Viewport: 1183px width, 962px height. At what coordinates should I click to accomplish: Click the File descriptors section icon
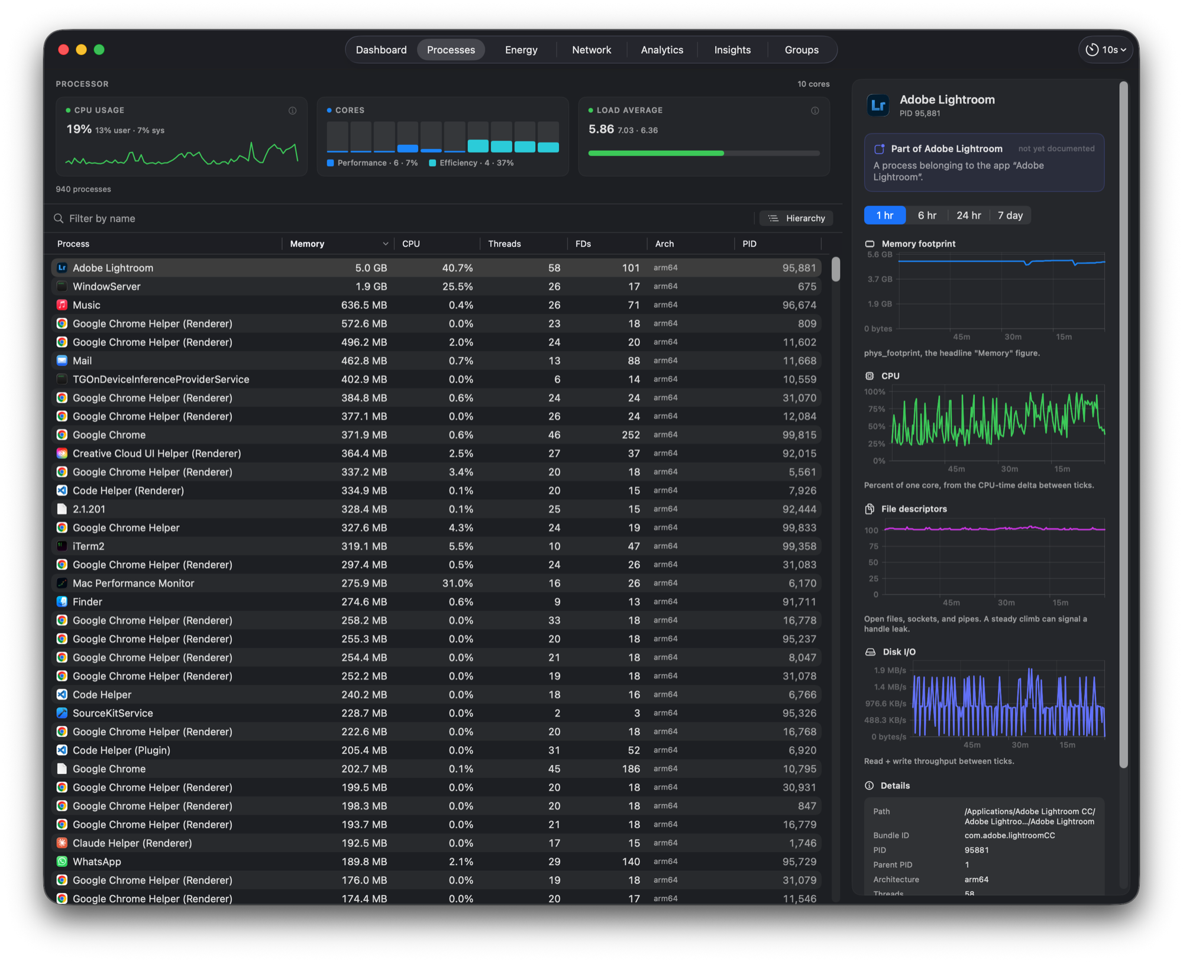click(870, 509)
